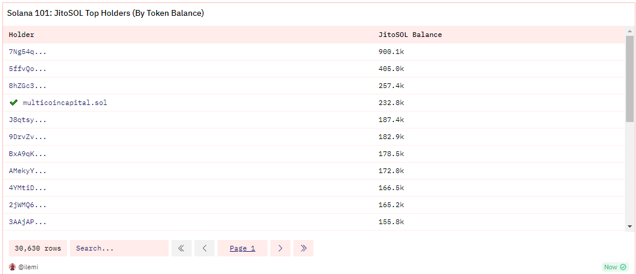Click green checkmark beside multicoincapital.sol
The image size is (636, 274).
click(14, 103)
